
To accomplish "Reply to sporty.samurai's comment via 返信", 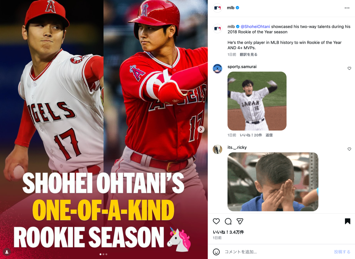I will (269, 135).
